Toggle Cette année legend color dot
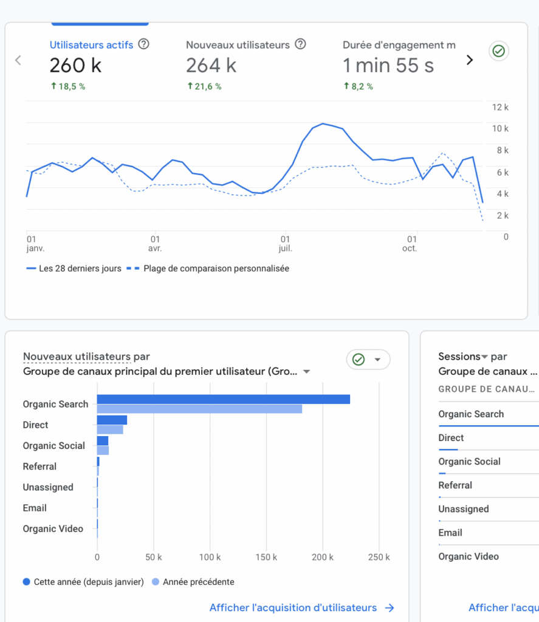The height and width of the screenshot is (622, 539). coord(26,582)
